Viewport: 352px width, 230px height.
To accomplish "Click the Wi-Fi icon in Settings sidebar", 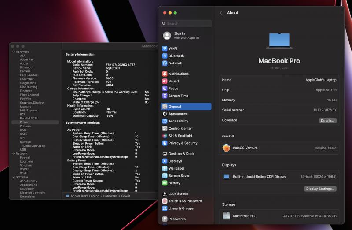I will 165,48.
